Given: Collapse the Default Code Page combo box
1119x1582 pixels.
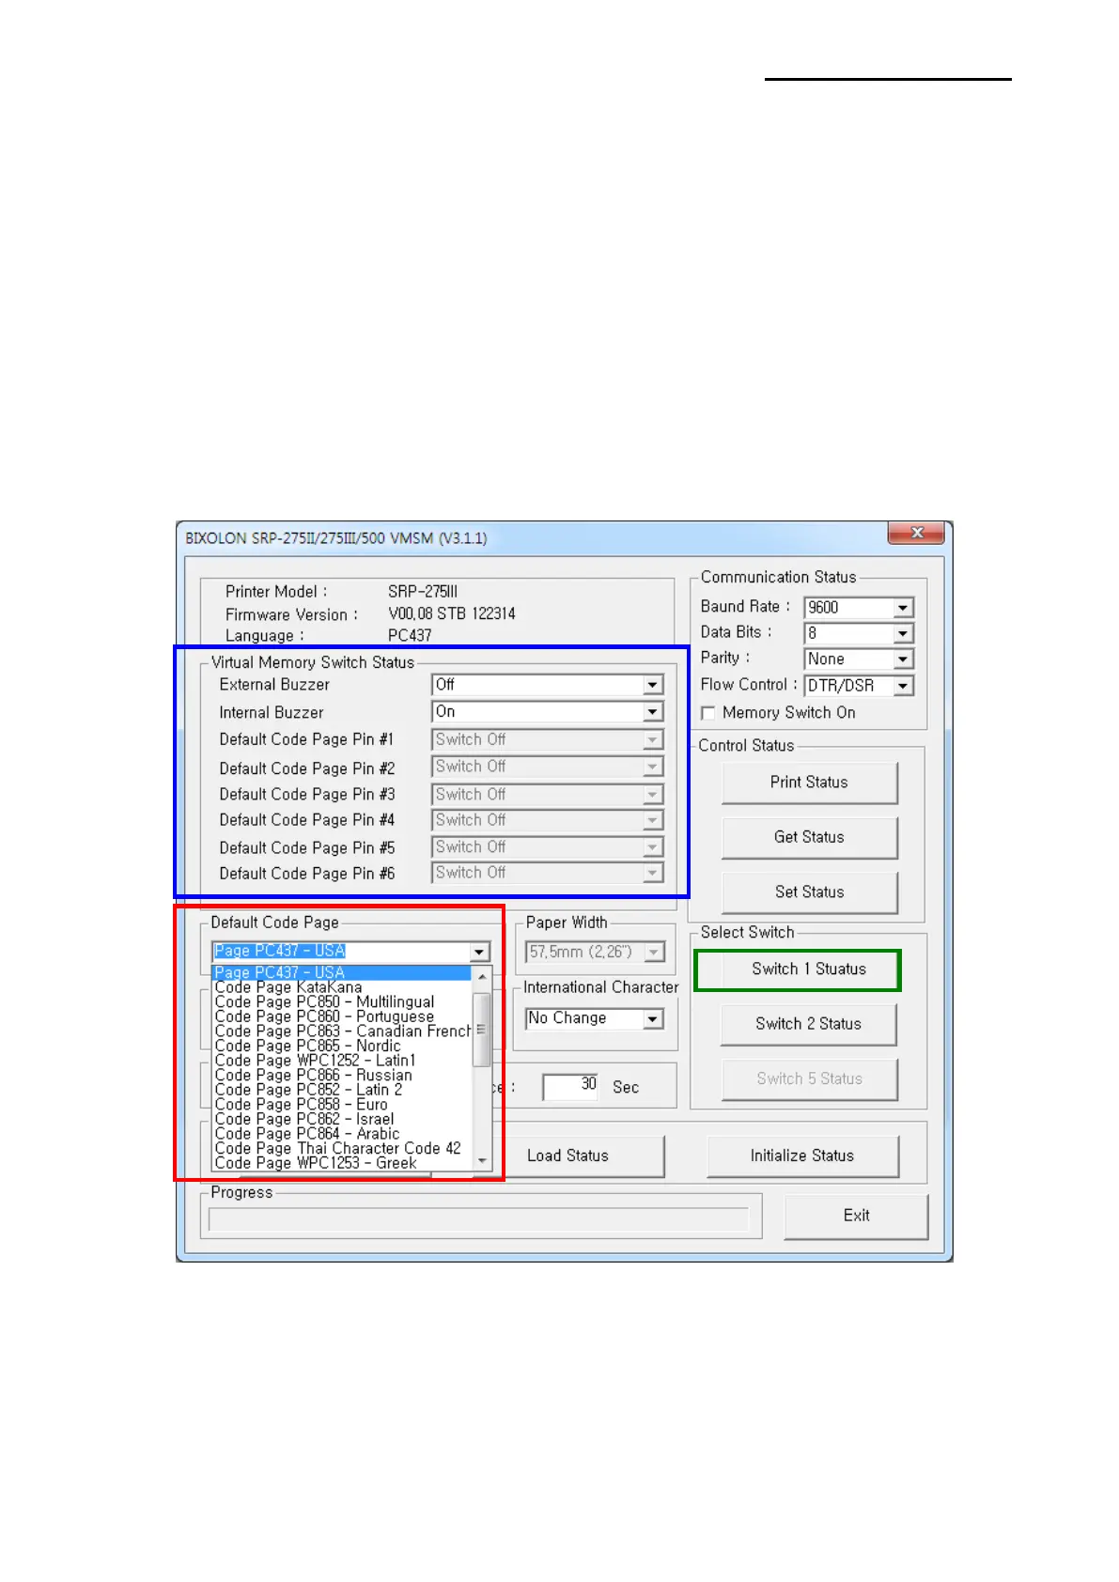Looking at the screenshot, I should tap(479, 952).
